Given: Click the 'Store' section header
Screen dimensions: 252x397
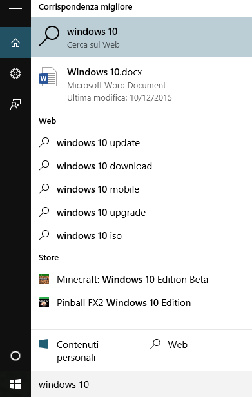Looking at the screenshot, I should point(48,258).
